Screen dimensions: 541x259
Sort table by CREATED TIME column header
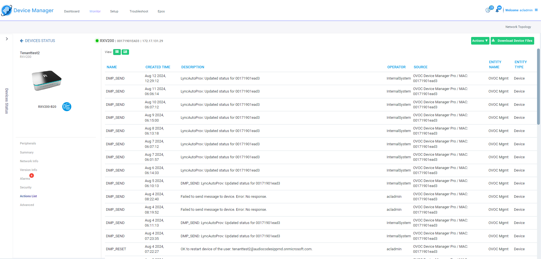[158, 67]
